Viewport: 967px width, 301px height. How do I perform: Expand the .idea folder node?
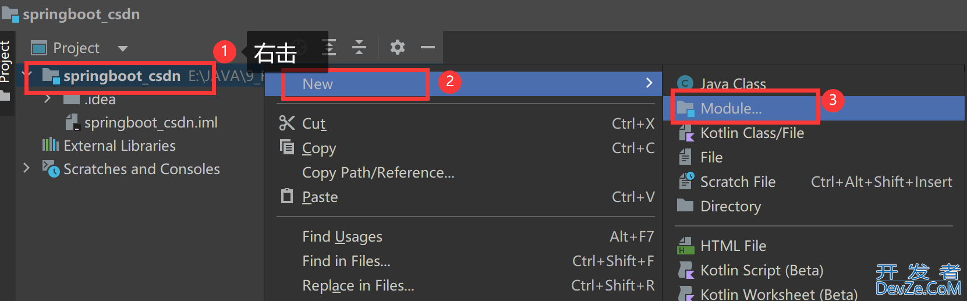pyautogui.click(x=48, y=100)
